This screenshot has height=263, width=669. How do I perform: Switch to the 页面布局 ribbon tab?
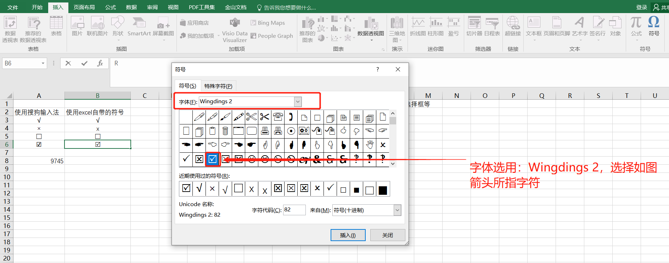(84, 7)
